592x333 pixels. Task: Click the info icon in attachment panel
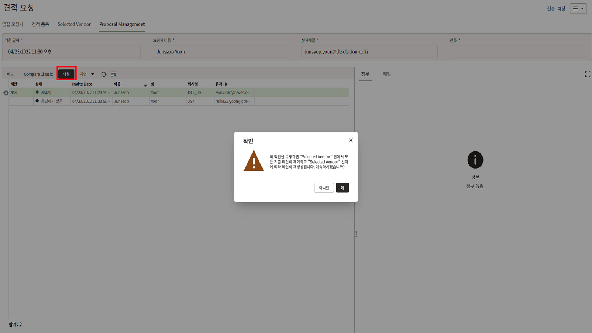(x=475, y=160)
